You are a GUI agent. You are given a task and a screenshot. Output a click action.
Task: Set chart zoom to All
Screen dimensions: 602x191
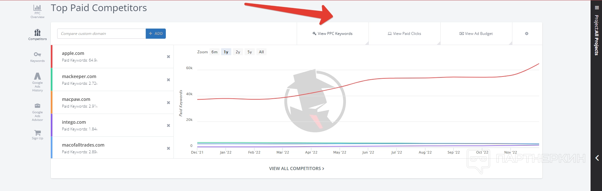[261, 52]
